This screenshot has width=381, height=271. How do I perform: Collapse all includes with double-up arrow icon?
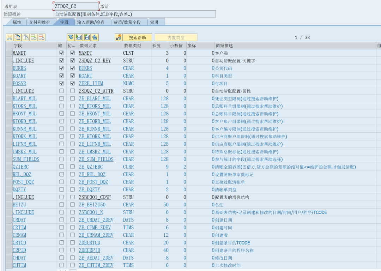[95, 37]
